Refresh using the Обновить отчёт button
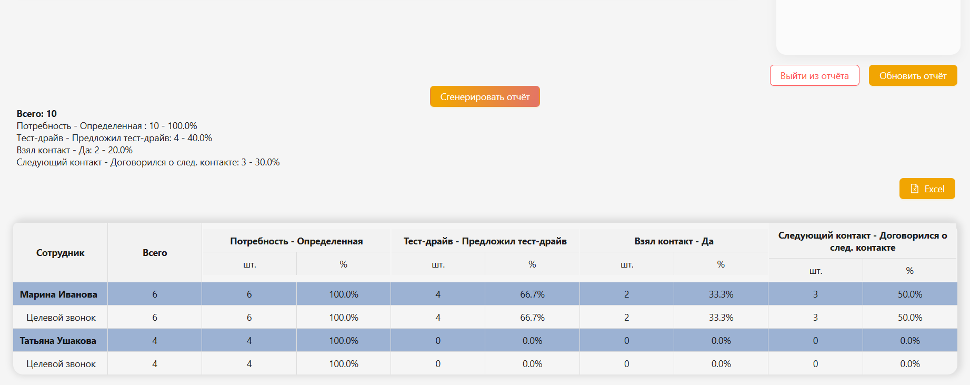970x385 pixels. (x=913, y=76)
